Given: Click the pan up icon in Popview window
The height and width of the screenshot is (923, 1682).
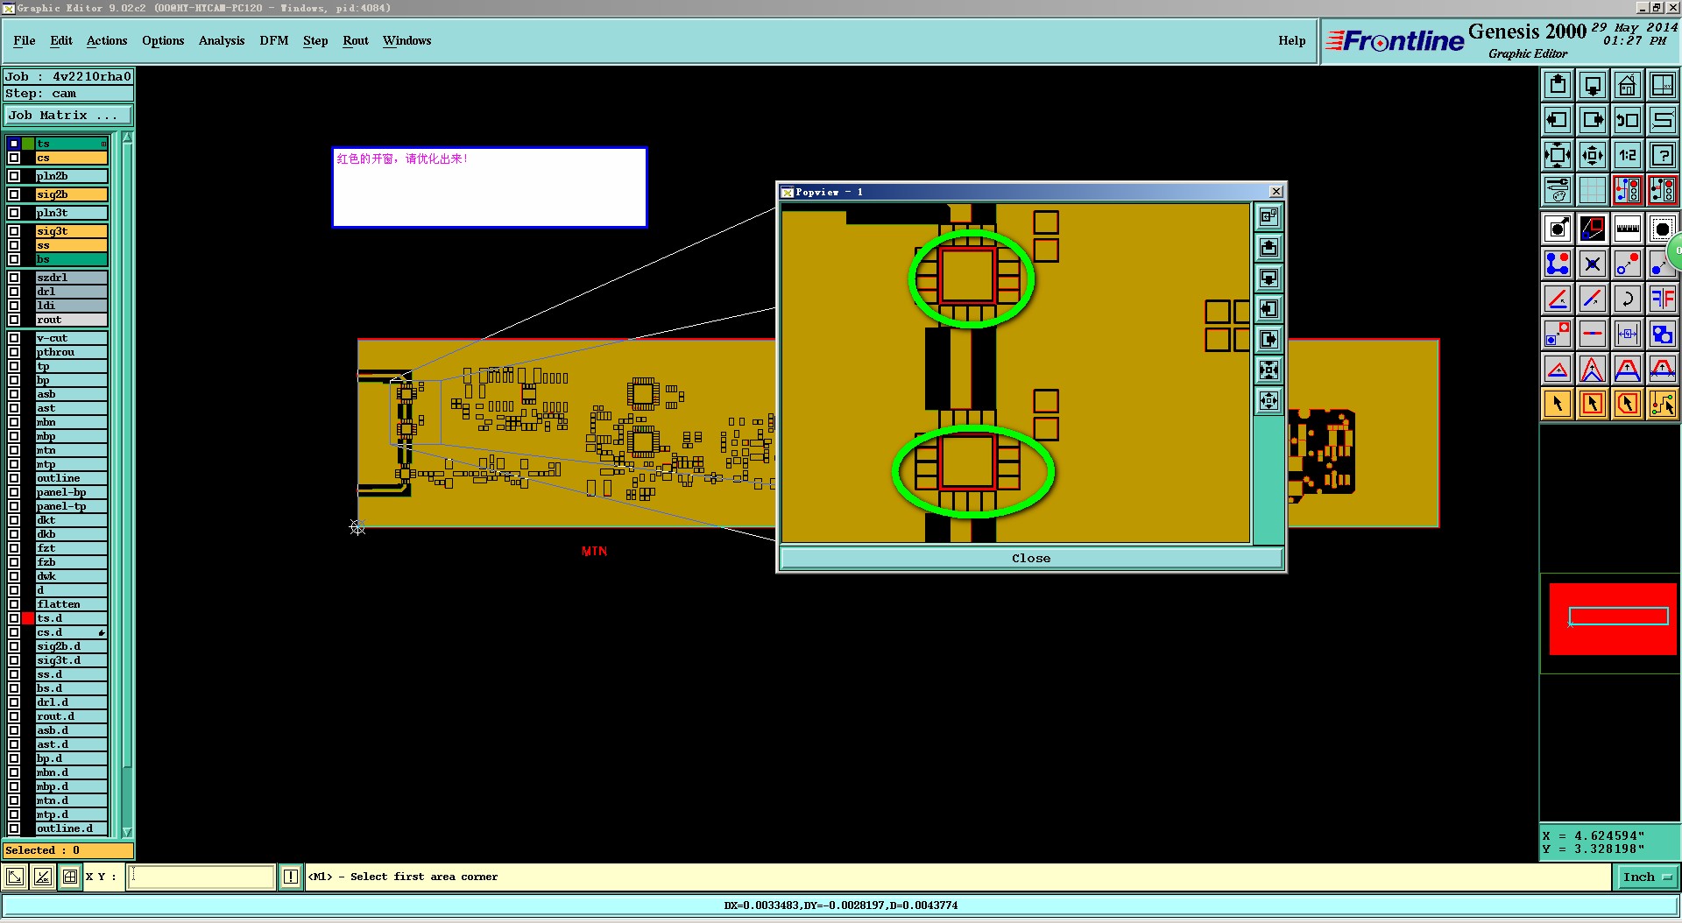Looking at the screenshot, I should pyautogui.click(x=1269, y=248).
